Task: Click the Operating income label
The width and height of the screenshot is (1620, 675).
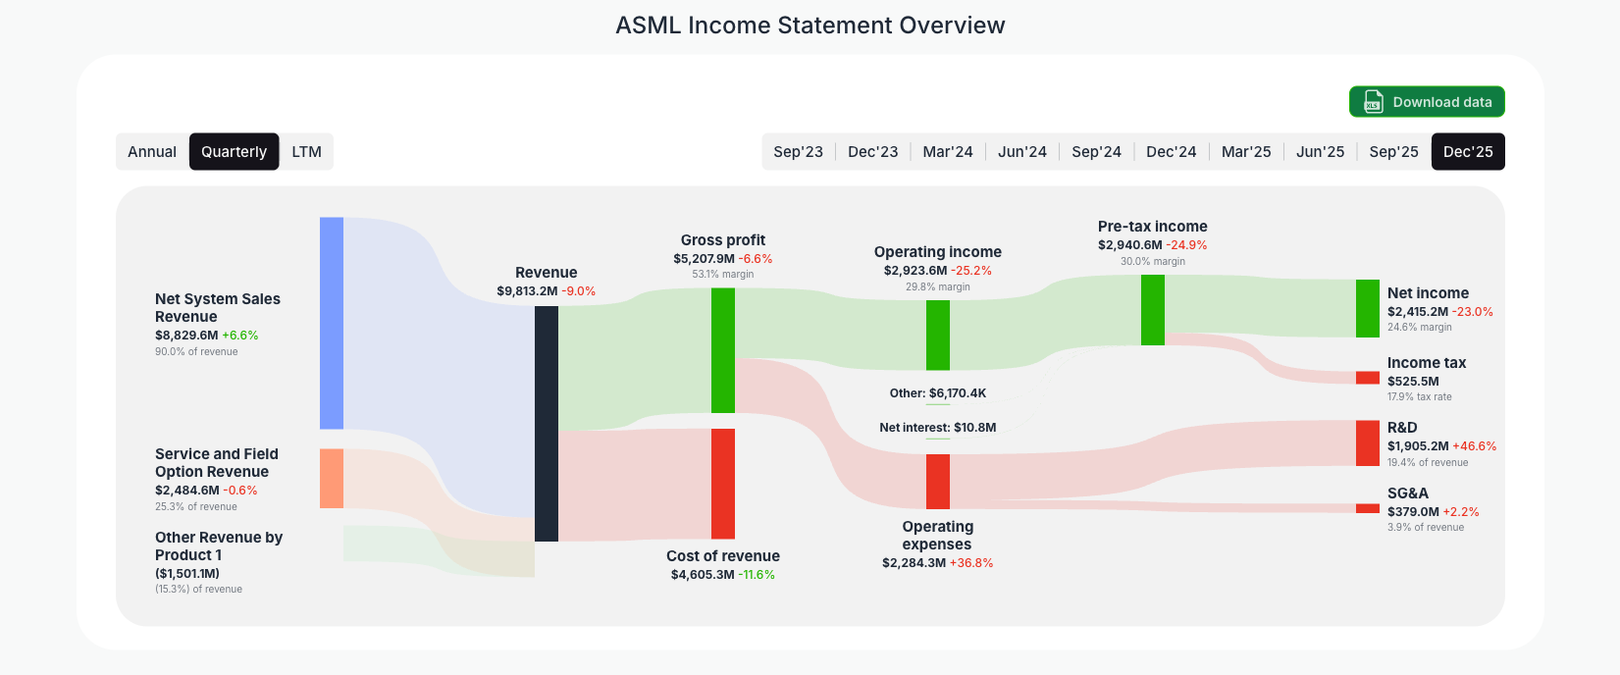Action: (938, 252)
